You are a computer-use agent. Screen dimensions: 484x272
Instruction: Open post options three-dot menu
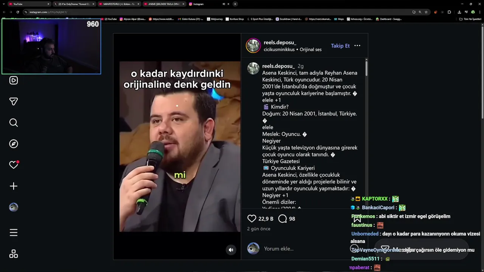click(x=357, y=46)
